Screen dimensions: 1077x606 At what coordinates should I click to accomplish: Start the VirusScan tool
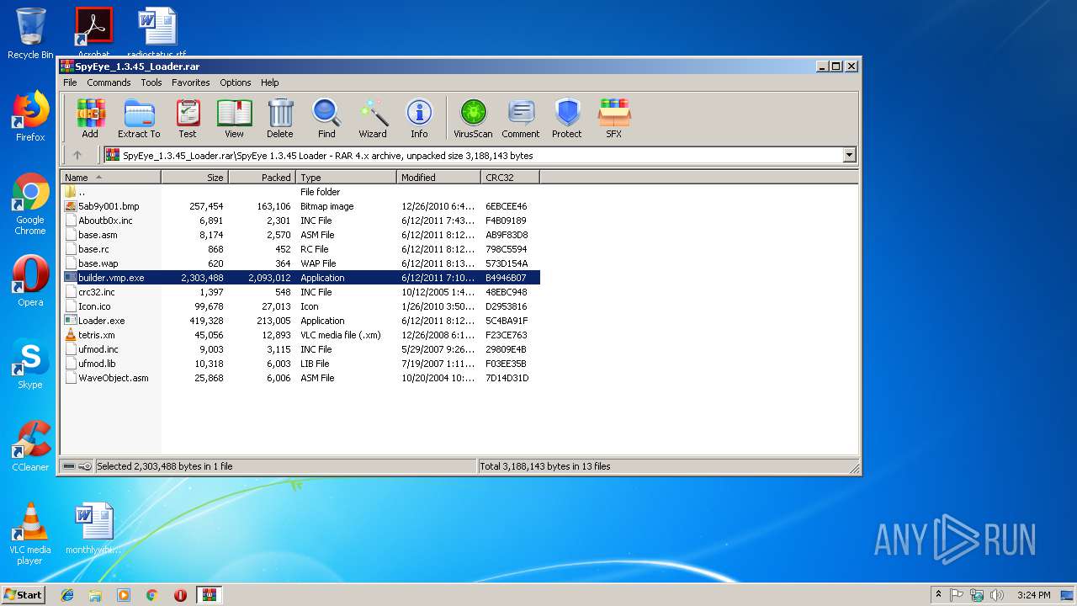473,119
